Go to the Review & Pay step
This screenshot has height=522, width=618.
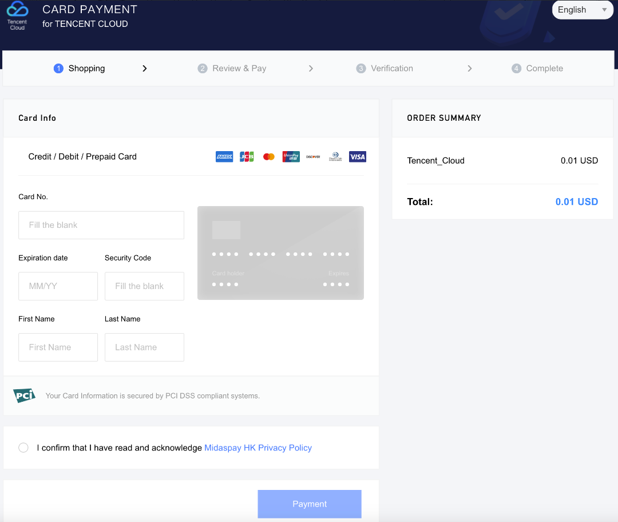tap(232, 68)
